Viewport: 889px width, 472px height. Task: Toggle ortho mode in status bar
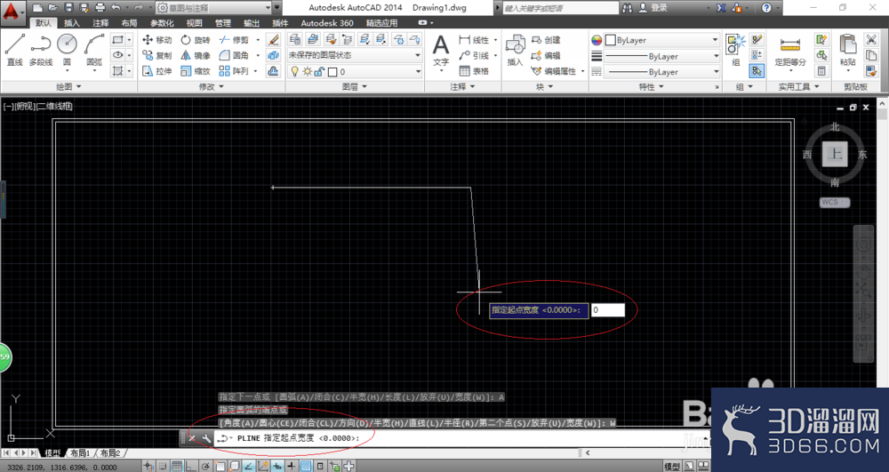191,467
